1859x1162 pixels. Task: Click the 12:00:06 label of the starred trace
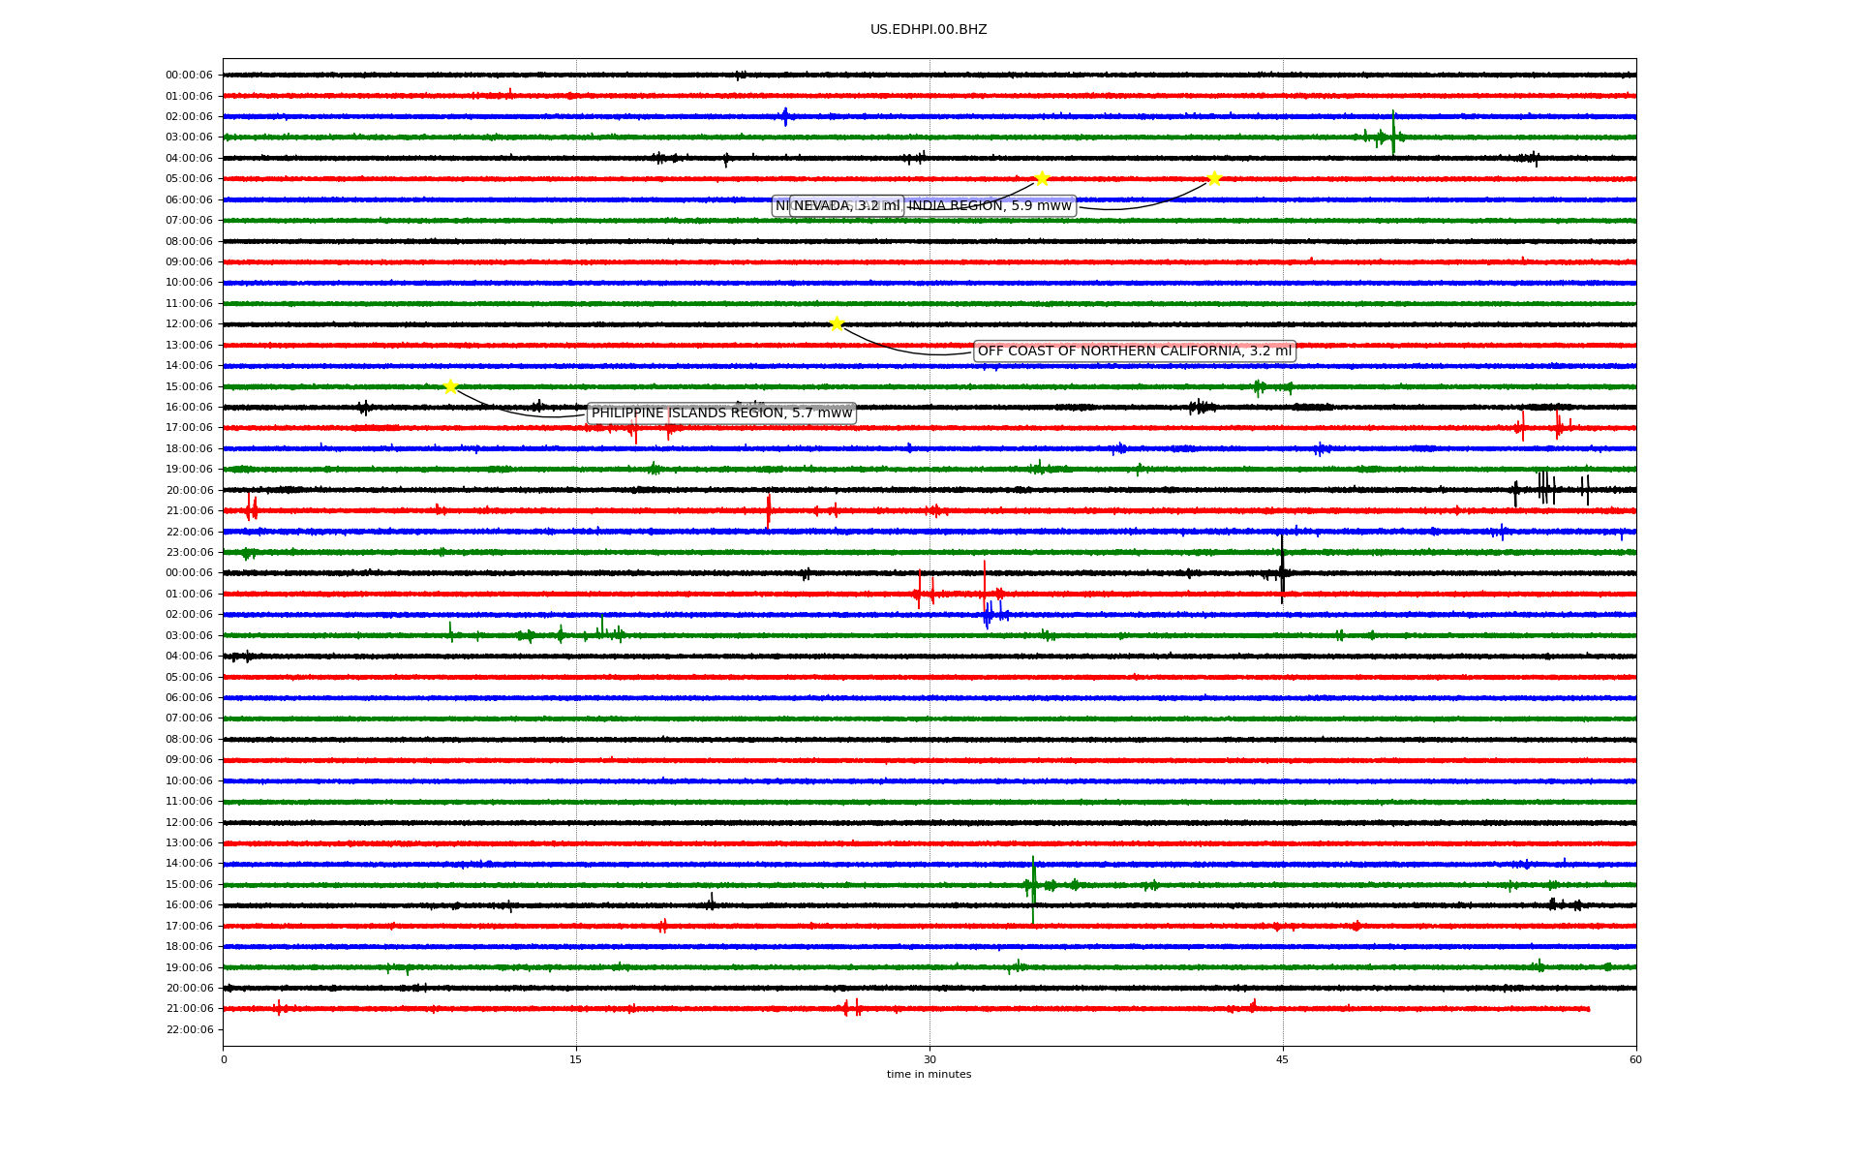189,324
